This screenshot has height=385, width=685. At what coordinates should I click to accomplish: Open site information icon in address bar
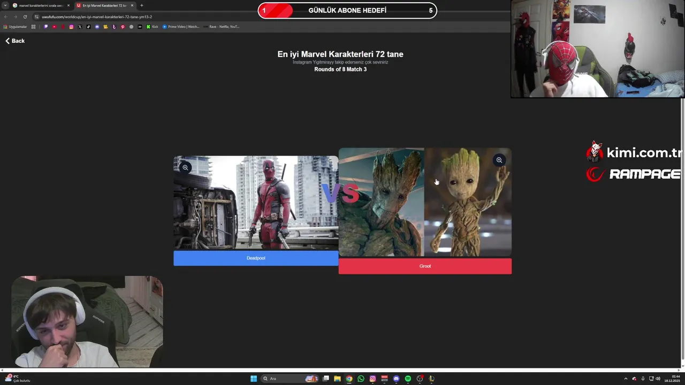pyautogui.click(x=36, y=17)
